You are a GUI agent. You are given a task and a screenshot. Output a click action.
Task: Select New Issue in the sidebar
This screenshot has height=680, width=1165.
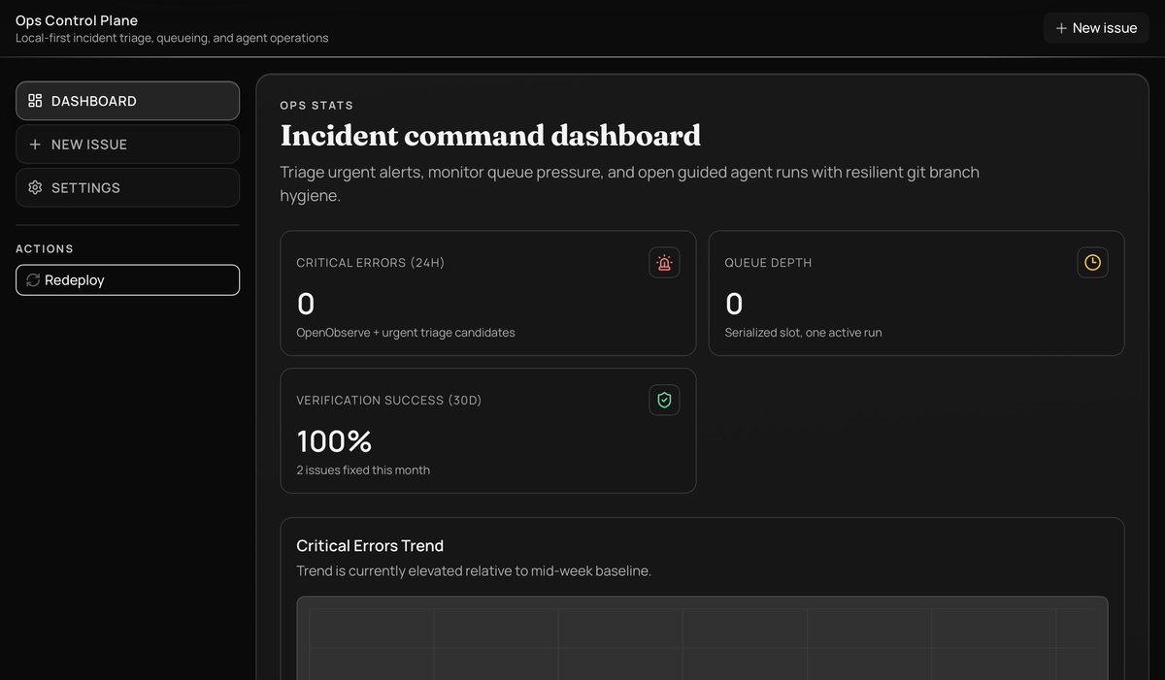coord(127,145)
